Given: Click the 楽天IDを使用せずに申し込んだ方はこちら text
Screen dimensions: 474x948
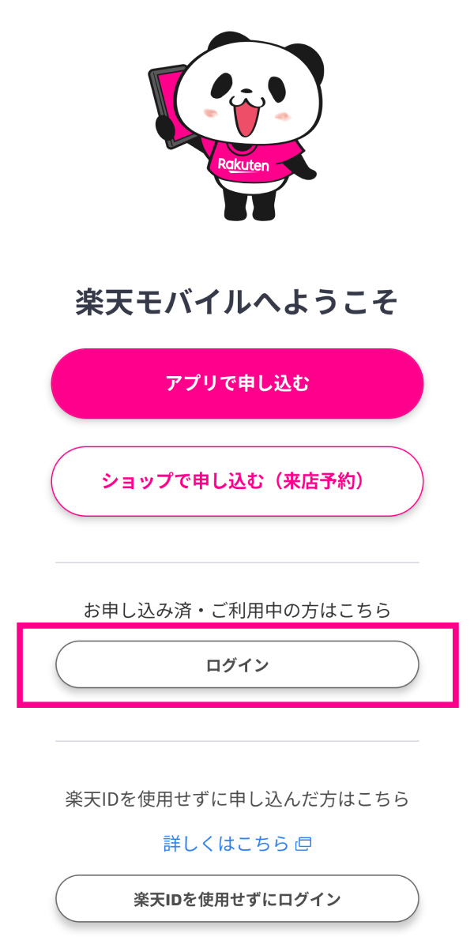Looking at the screenshot, I should 237,799.
